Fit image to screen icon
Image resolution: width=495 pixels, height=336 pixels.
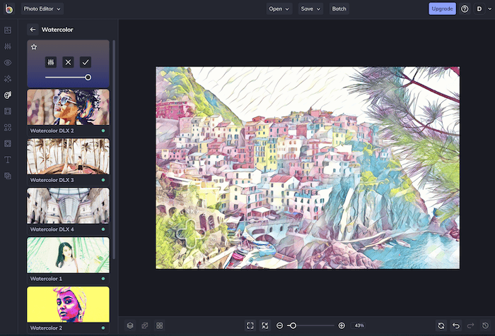pyautogui.click(x=250, y=325)
